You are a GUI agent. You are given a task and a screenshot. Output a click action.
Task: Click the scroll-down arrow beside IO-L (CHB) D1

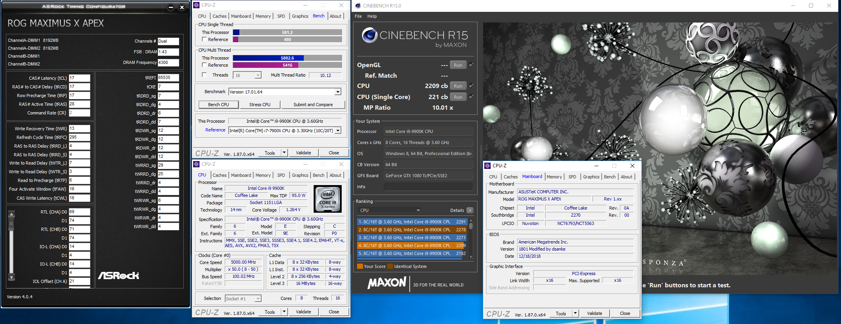11,277
